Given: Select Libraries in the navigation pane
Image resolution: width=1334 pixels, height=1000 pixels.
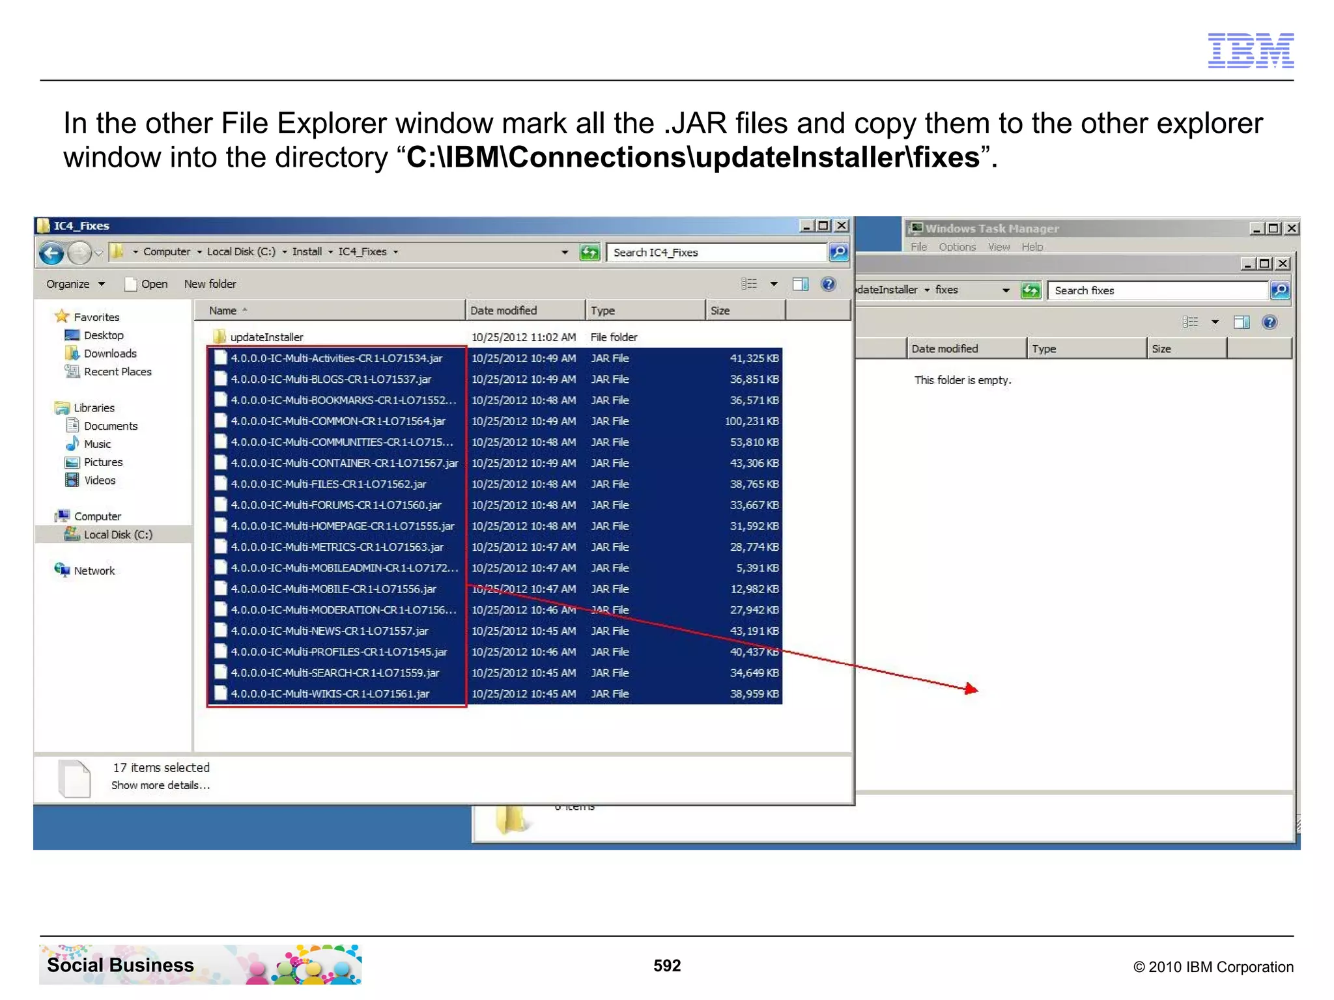Looking at the screenshot, I should 94,408.
